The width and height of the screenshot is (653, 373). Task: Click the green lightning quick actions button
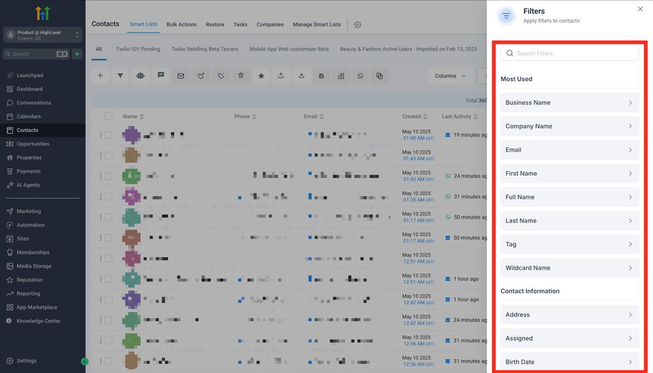pyautogui.click(x=77, y=54)
